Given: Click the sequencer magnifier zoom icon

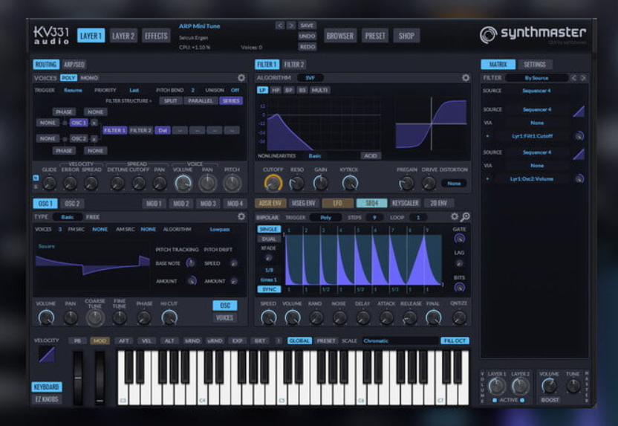Looking at the screenshot, I should pos(465,216).
